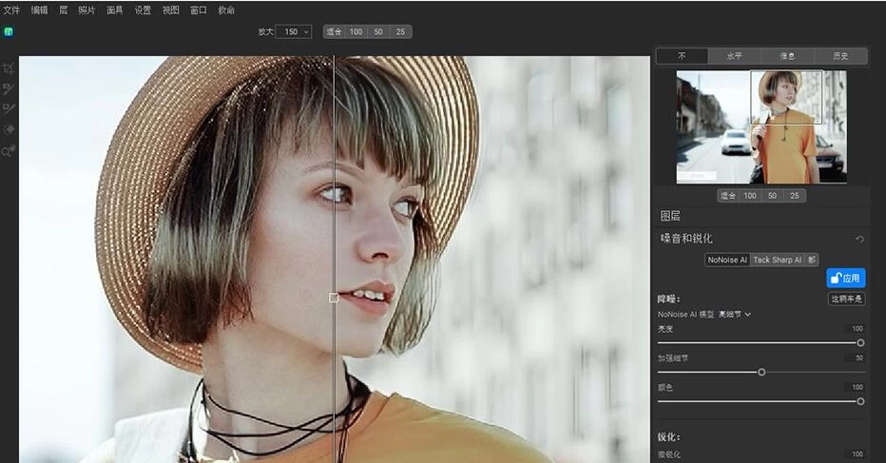This screenshot has height=463, width=886.
Task: Click the navigator preview thumbnail
Action: [x=761, y=127]
